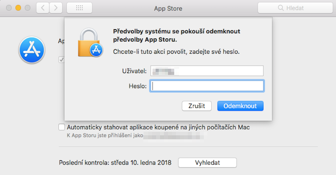Click the large App Store icon

(32, 50)
